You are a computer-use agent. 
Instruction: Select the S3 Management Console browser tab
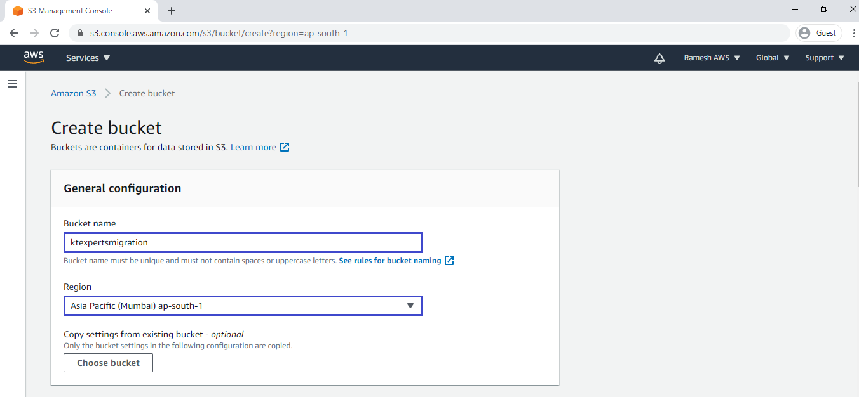[x=81, y=11]
